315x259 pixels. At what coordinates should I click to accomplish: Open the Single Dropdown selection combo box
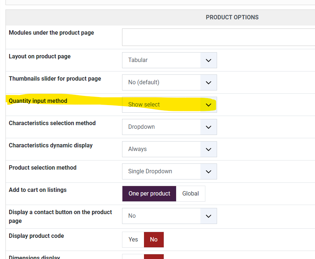pyautogui.click(x=161, y=171)
